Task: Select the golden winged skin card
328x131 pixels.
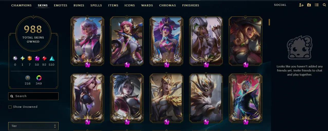Action: click(x=166, y=98)
